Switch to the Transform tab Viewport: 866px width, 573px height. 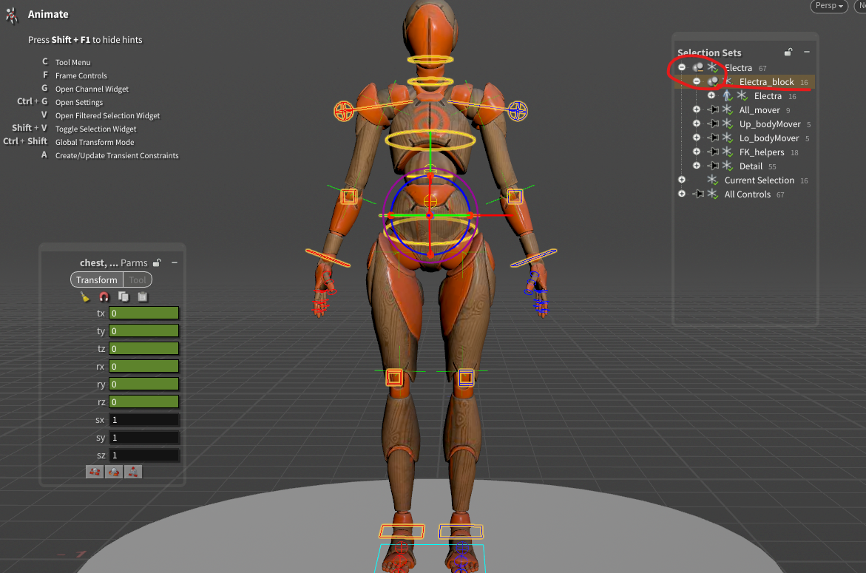coord(97,280)
